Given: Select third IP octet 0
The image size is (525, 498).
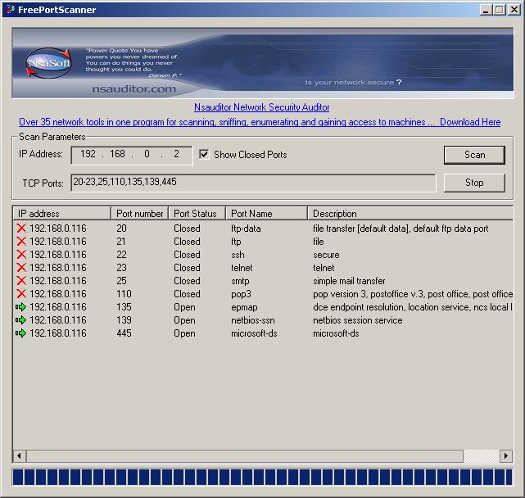Looking at the screenshot, I should point(147,154).
